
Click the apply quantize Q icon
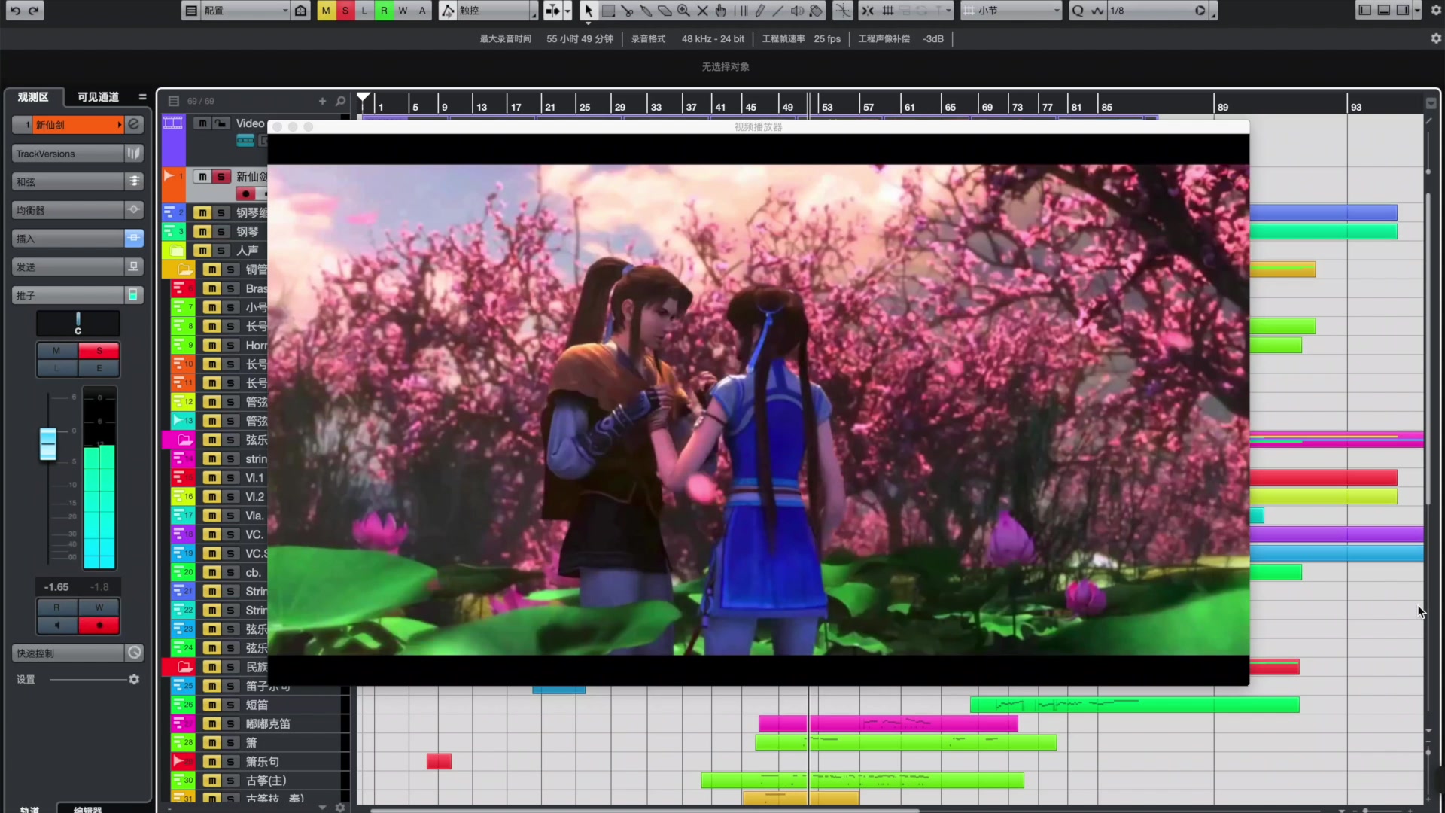(x=1078, y=11)
